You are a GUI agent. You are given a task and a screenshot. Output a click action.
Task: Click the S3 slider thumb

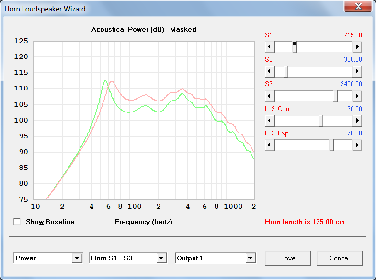[335, 96]
